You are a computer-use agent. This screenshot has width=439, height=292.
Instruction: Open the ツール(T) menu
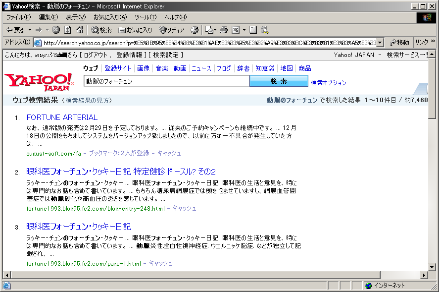click(146, 17)
